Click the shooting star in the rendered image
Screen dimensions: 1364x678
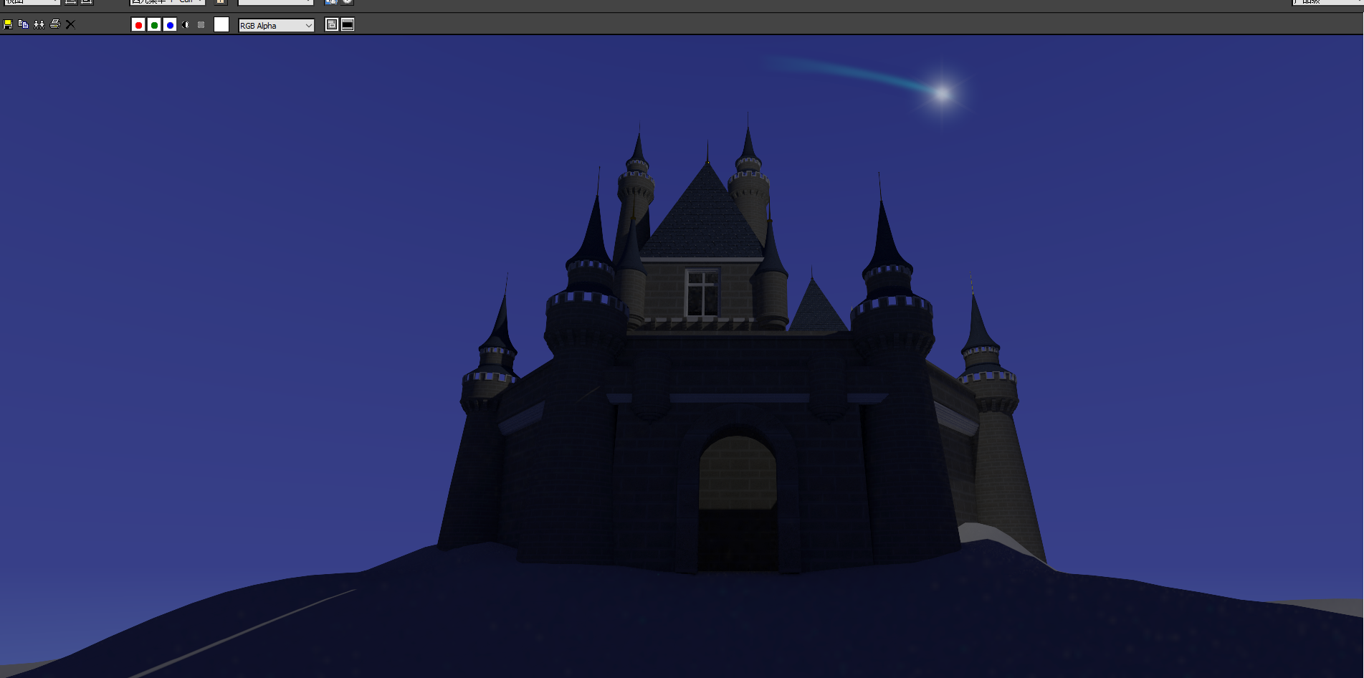941,93
